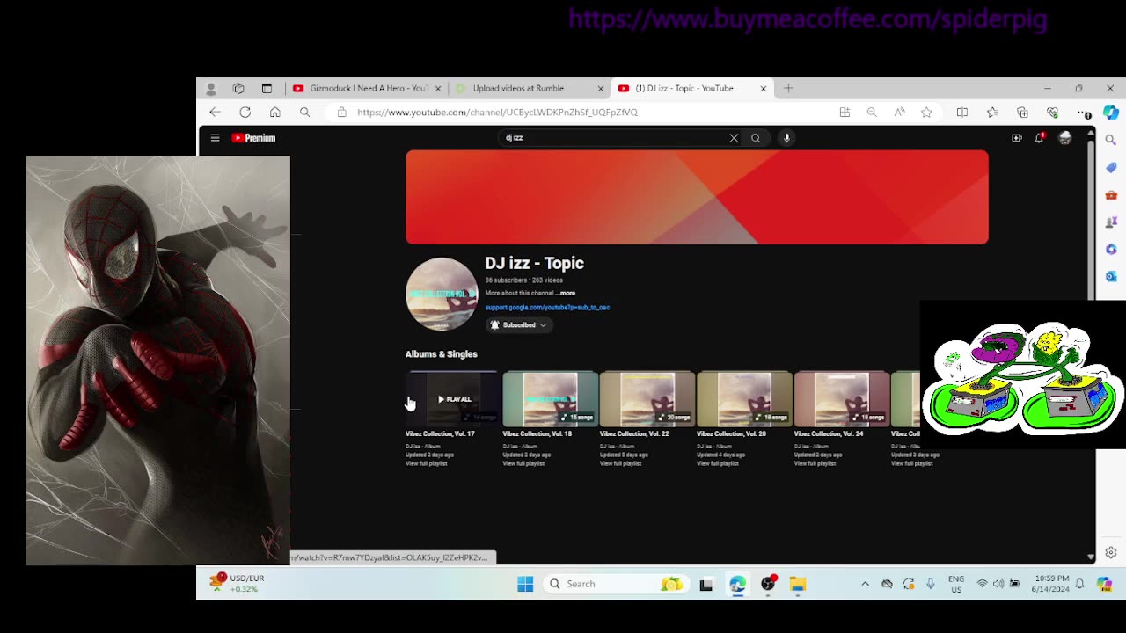1126x633 pixels.
Task: Open the read aloud icon in address bar
Action: pos(899,113)
